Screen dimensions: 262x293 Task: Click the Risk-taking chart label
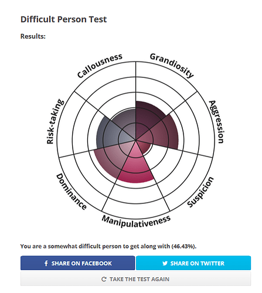coord(55,121)
